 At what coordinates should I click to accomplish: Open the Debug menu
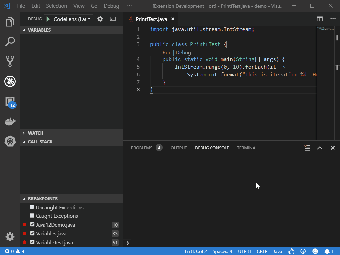pyautogui.click(x=111, y=6)
